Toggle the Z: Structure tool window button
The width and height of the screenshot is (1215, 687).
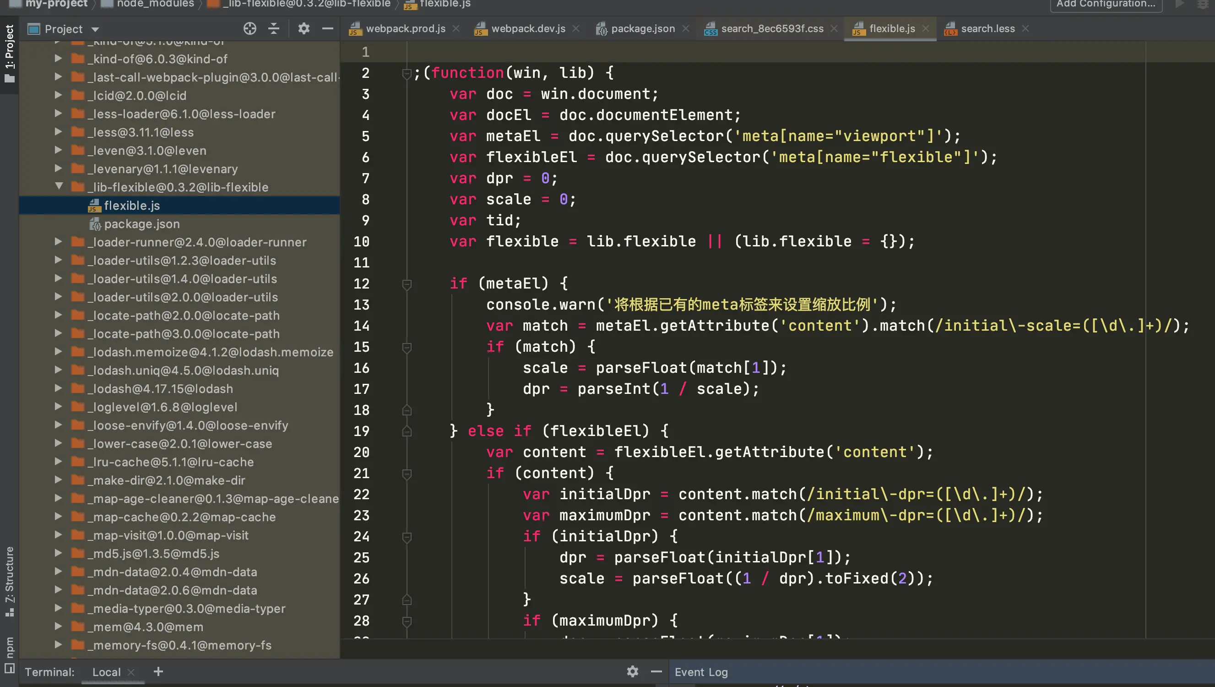pos(9,580)
